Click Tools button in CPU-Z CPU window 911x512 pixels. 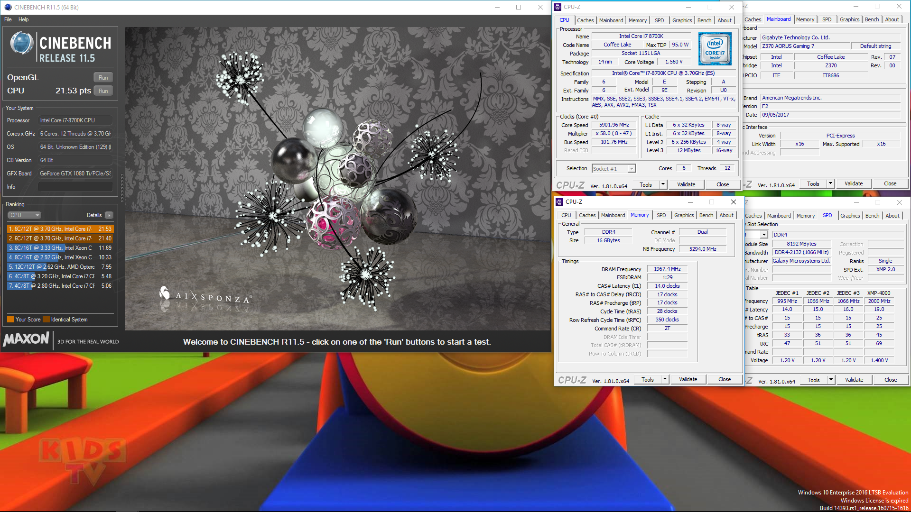[646, 185]
